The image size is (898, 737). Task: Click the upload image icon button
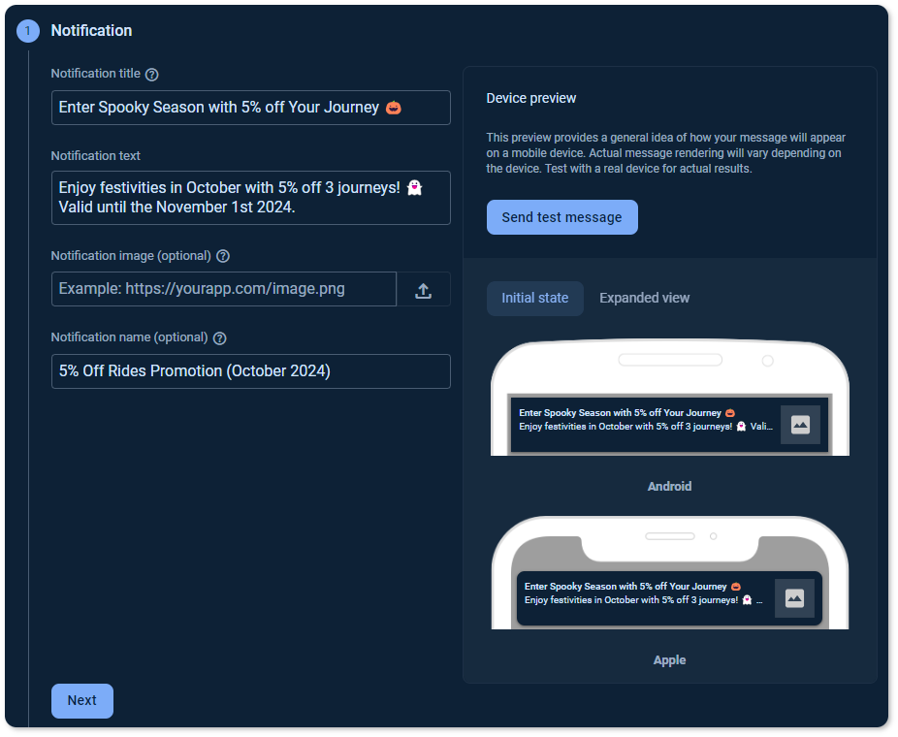[x=423, y=290]
